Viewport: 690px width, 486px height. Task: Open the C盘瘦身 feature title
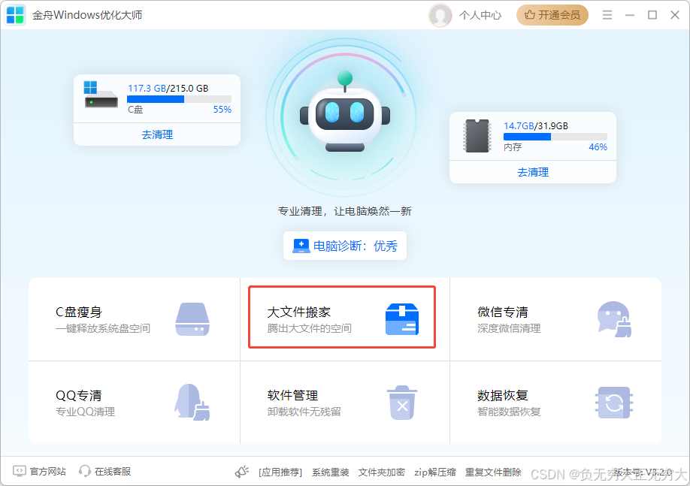click(x=79, y=312)
